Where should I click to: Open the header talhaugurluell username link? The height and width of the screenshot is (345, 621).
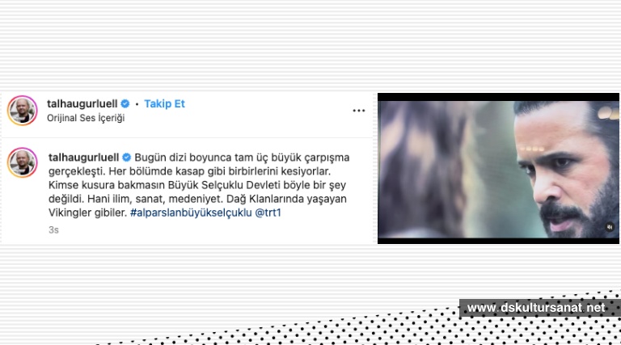coord(82,103)
